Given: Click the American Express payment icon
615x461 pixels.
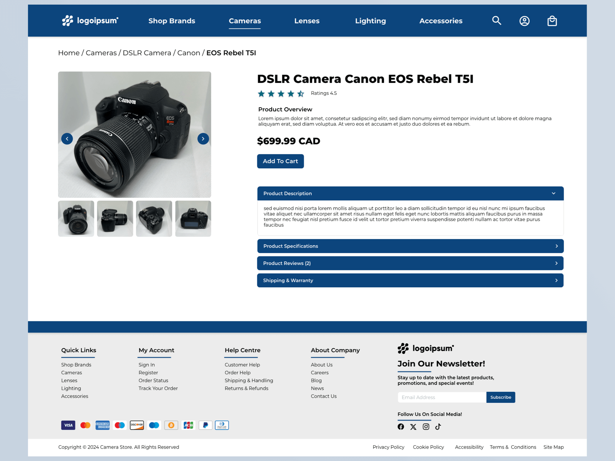Looking at the screenshot, I should point(103,425).
